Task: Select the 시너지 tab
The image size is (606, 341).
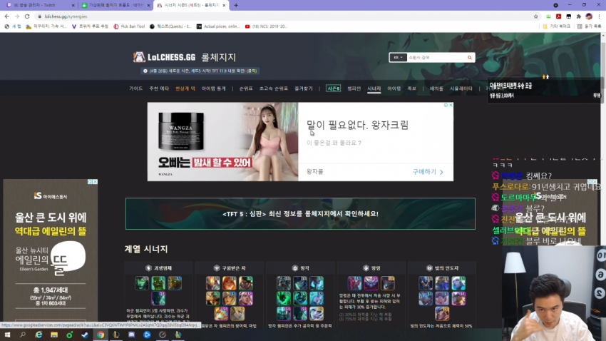Action: coord(374,88)
